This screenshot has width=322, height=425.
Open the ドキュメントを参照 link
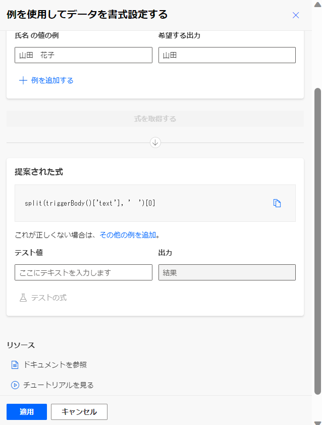click(55, 365)
